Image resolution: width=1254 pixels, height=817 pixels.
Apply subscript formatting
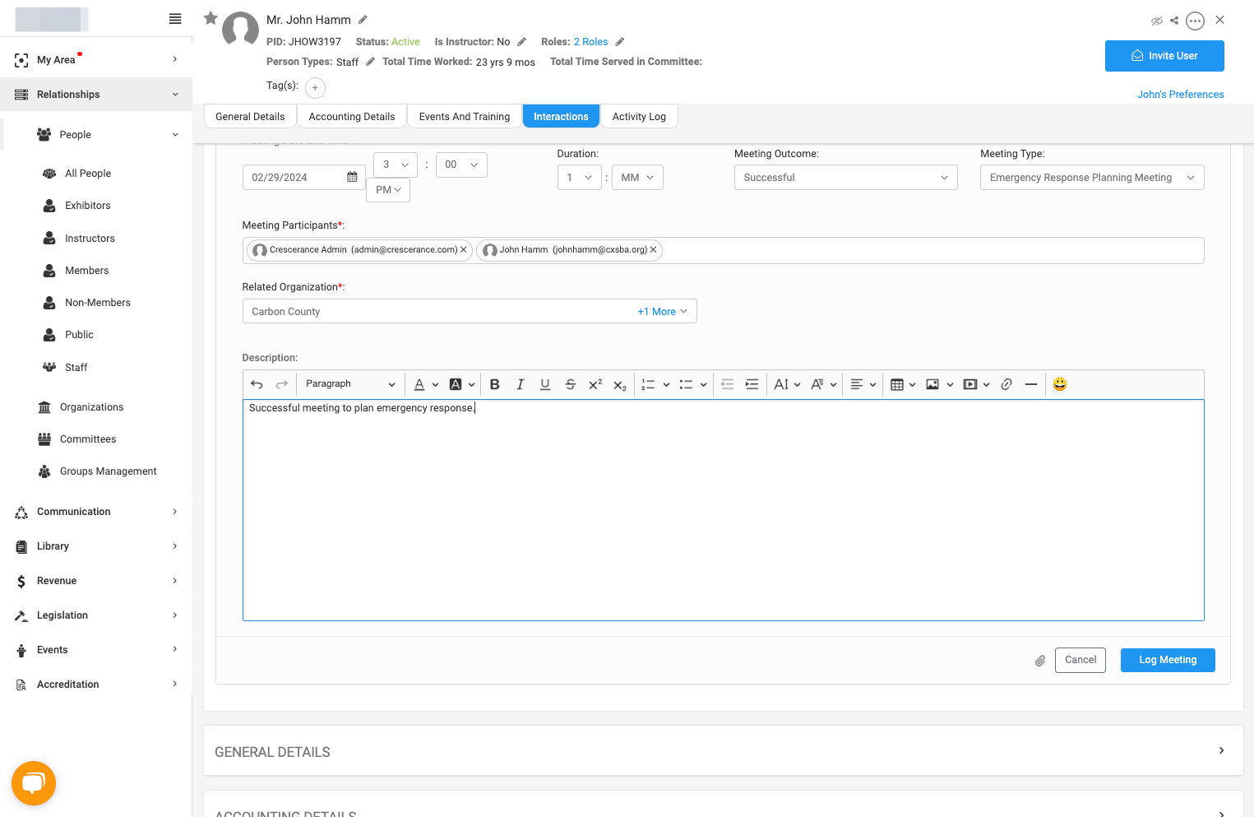[x=620, y=384]
